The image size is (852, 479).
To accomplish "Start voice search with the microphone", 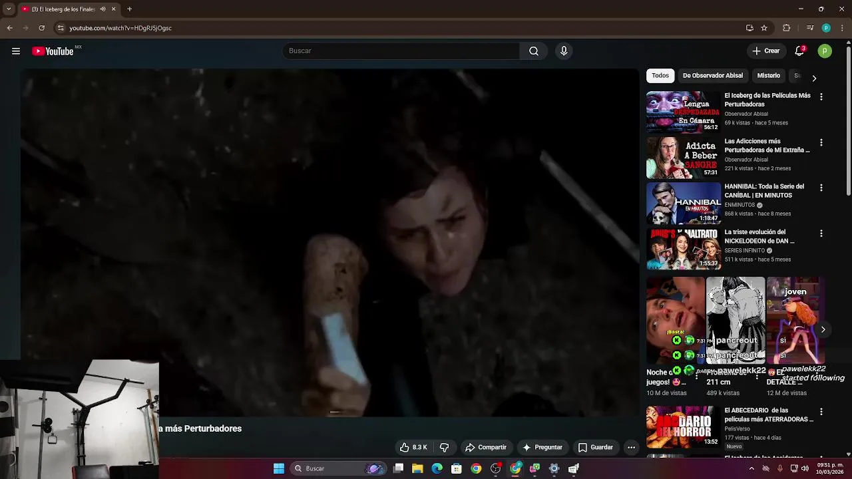I will [x=564, y=51].
